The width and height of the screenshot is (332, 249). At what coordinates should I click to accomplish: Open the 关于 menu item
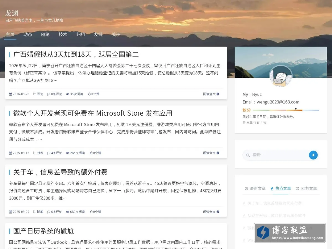pyautogui.click(x=116, y=35)
